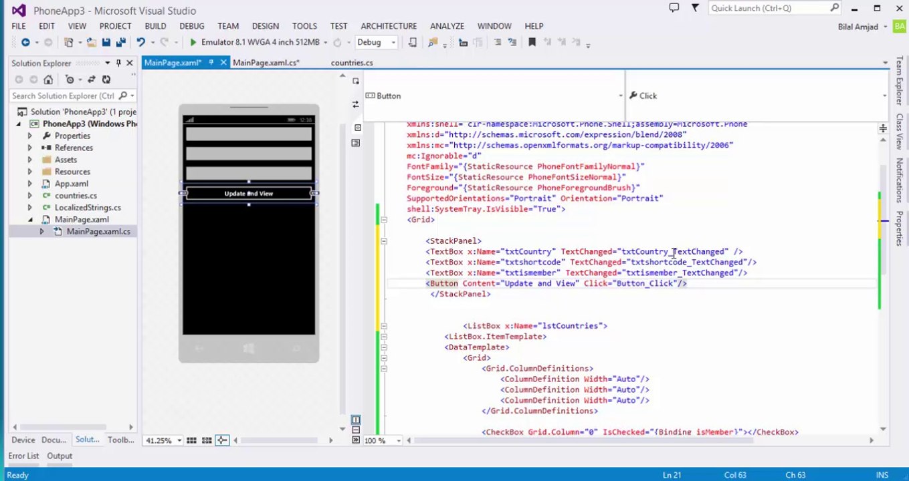Open the Debug configuration dropdown
This screenshot has width=909, height=481.
(393, 42)
